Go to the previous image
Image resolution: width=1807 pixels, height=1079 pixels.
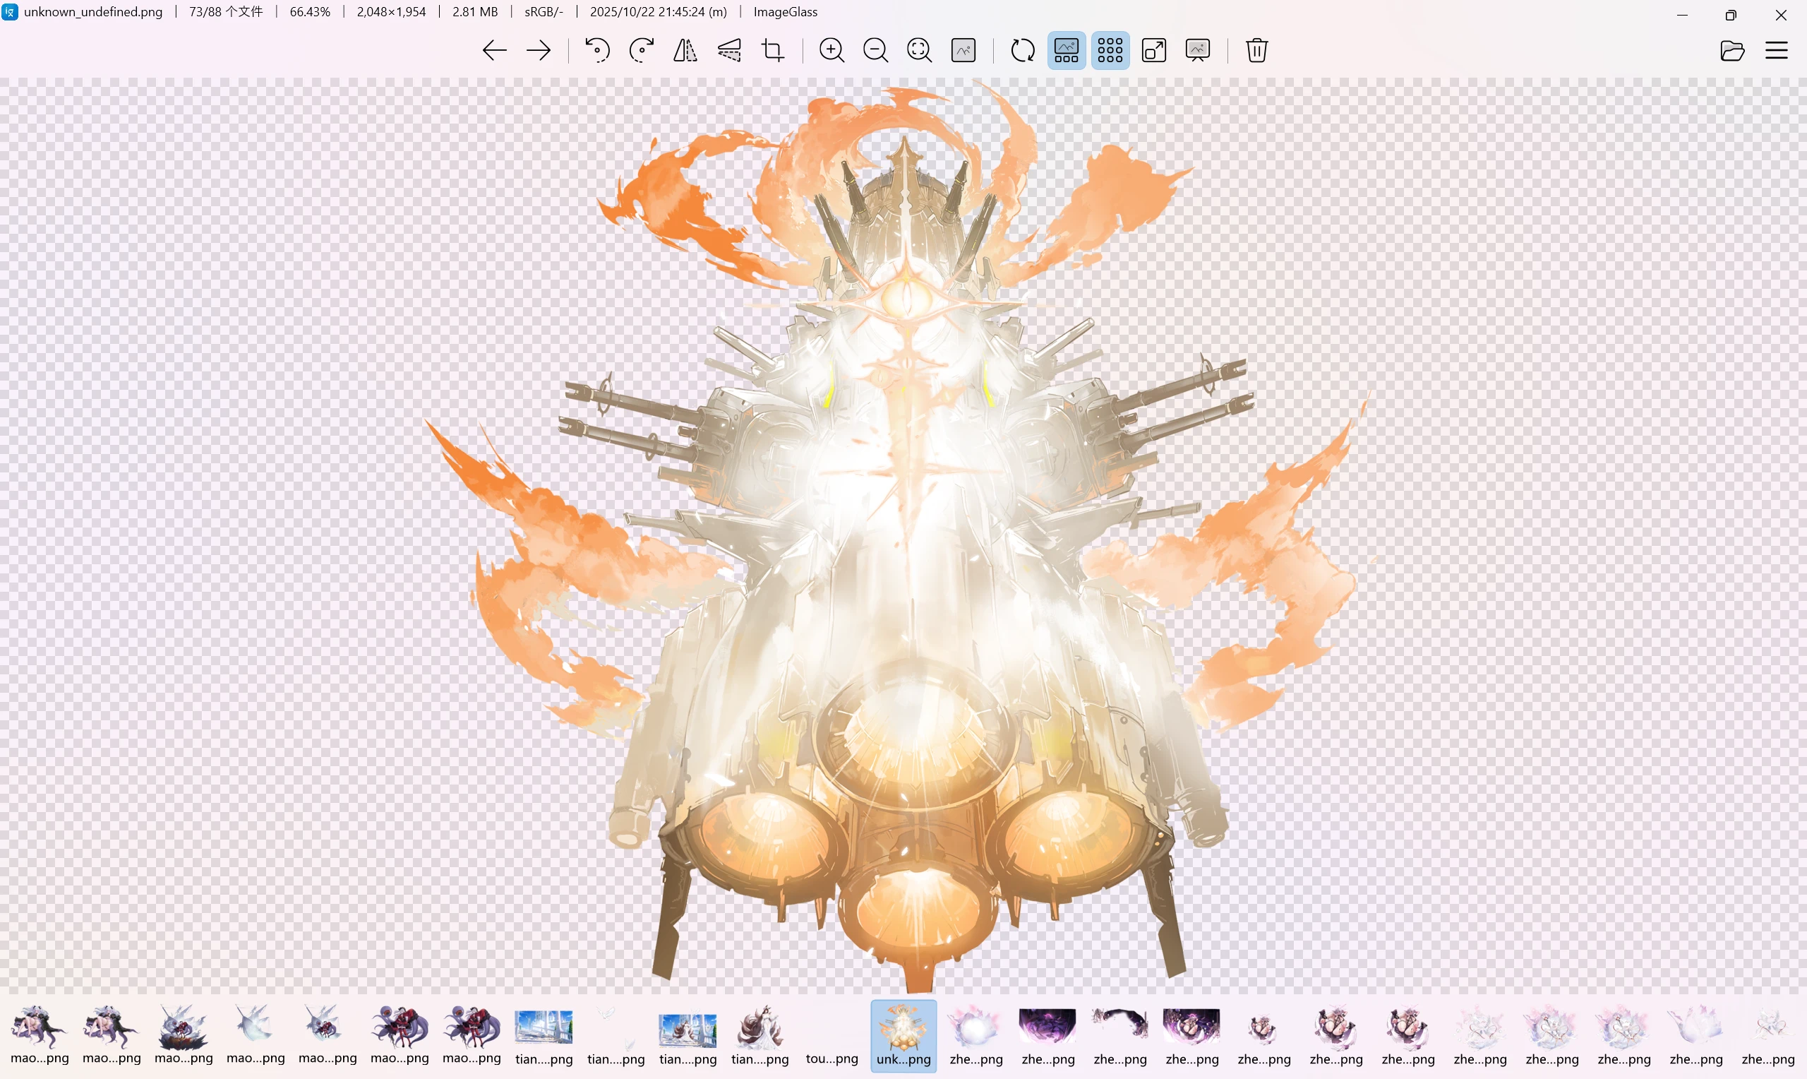pos(494,50)
